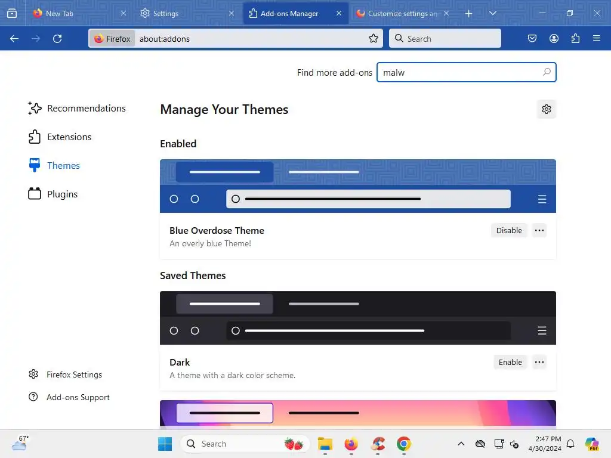Click the muted volume tray icon
The height and width of the screenshot is (458, 611).
pos(514,444)
